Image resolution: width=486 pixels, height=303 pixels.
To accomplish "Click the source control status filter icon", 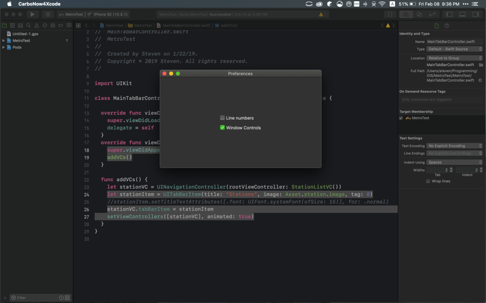I will [x=67, y=298].
